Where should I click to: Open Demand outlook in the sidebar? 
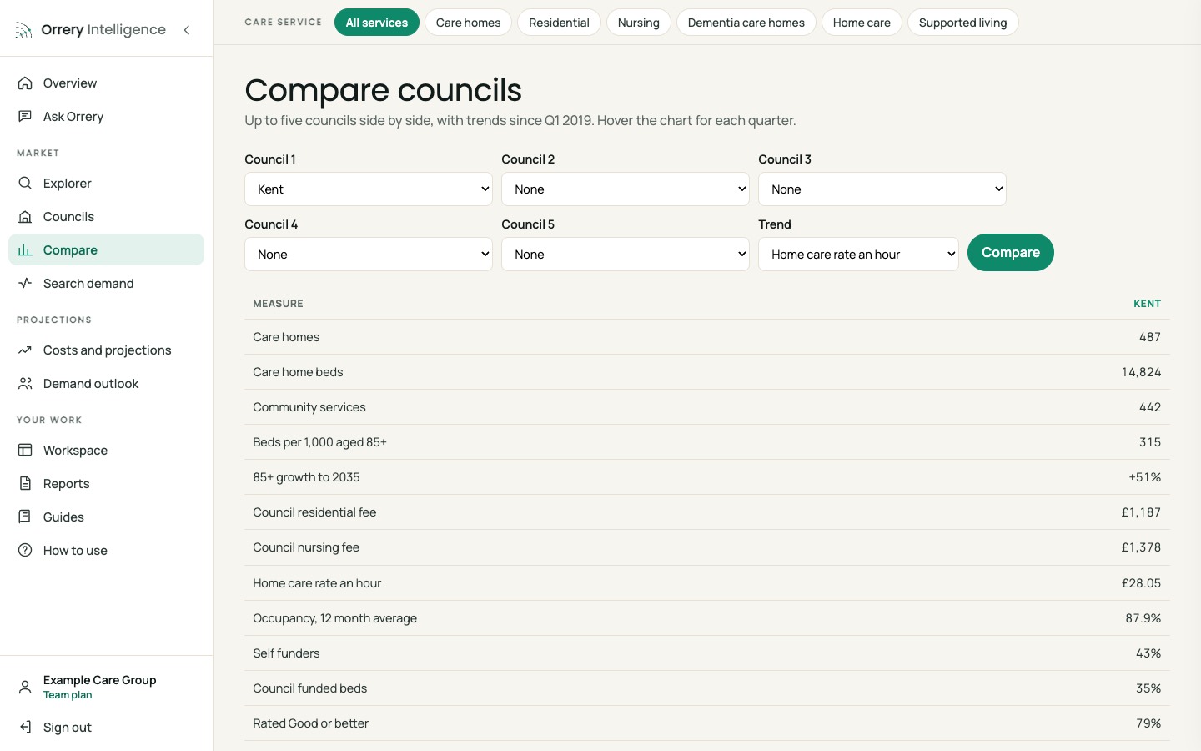point(107,384)
